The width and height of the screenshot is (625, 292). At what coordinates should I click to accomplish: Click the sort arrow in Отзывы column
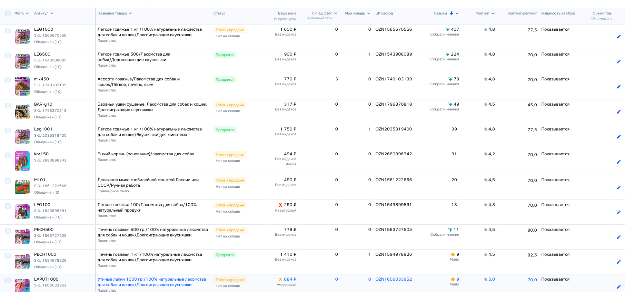[x=451, y=13]
